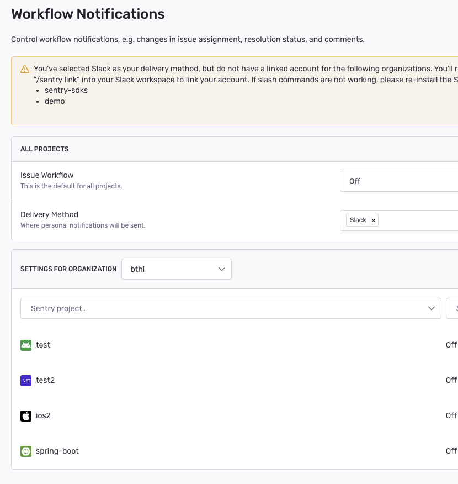The image size is (458, 484).
Task: Change the Off setting for test2
Action: pos(451,380)
